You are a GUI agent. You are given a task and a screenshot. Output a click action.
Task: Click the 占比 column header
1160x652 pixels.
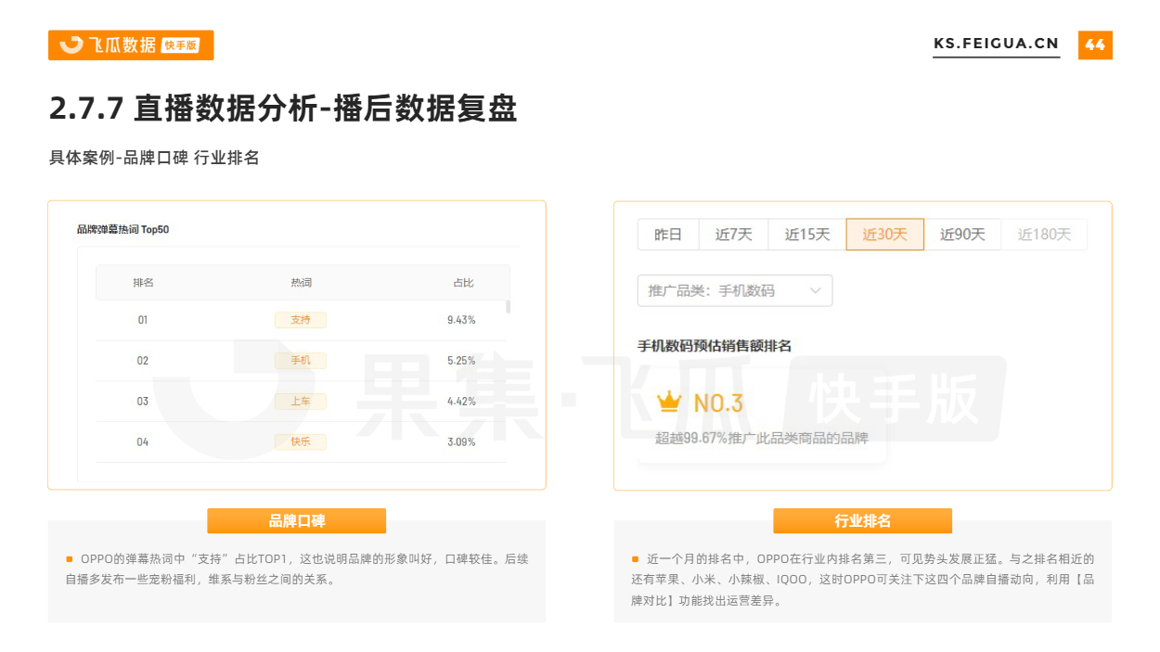click(463, 283)
